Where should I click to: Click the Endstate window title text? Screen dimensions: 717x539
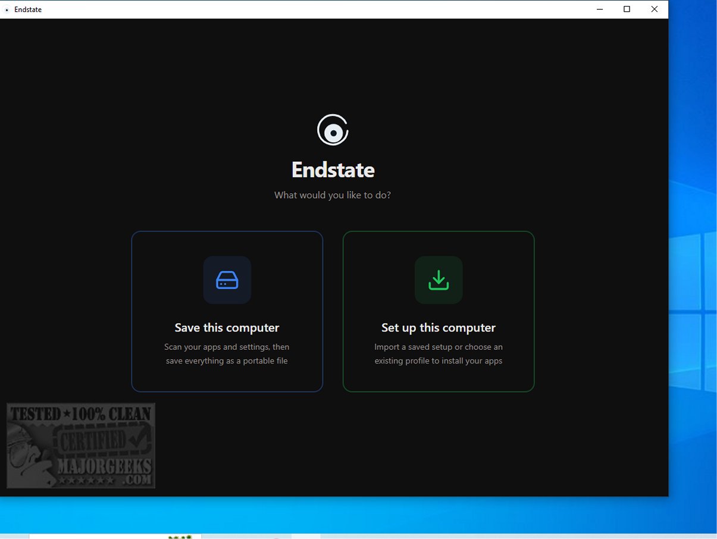pyautogui.click(x=28, y=10)
